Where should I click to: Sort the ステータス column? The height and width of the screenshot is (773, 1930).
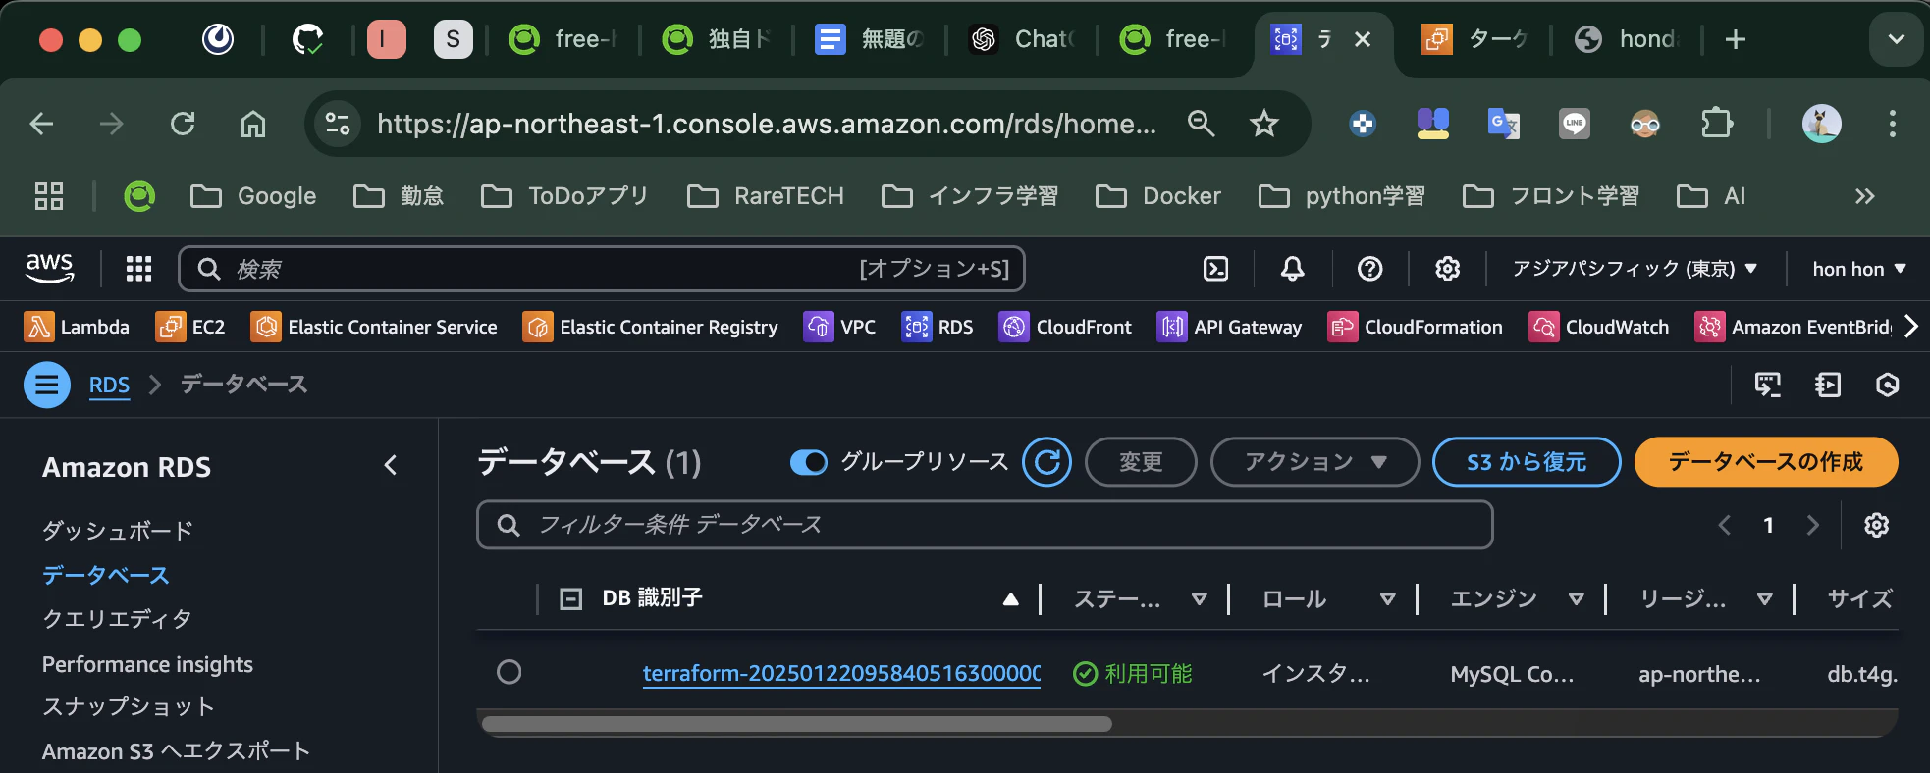click(1199, 599)
